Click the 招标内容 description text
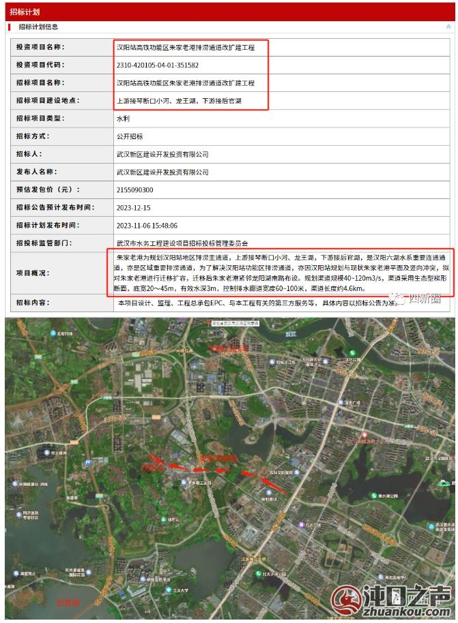 [258, 303]
